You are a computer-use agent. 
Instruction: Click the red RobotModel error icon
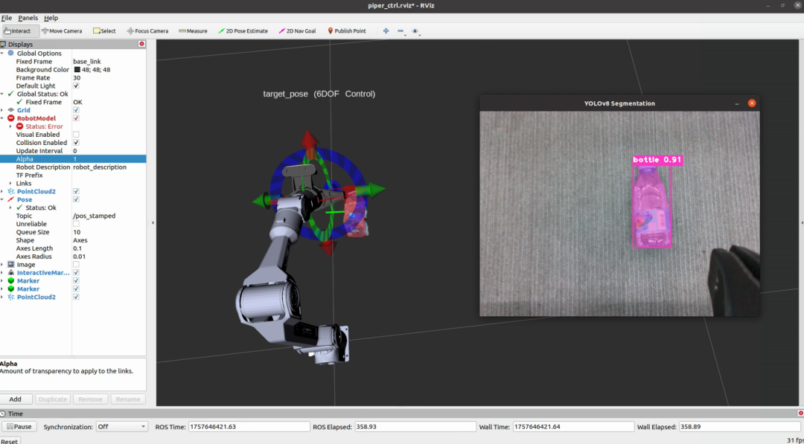10,118
